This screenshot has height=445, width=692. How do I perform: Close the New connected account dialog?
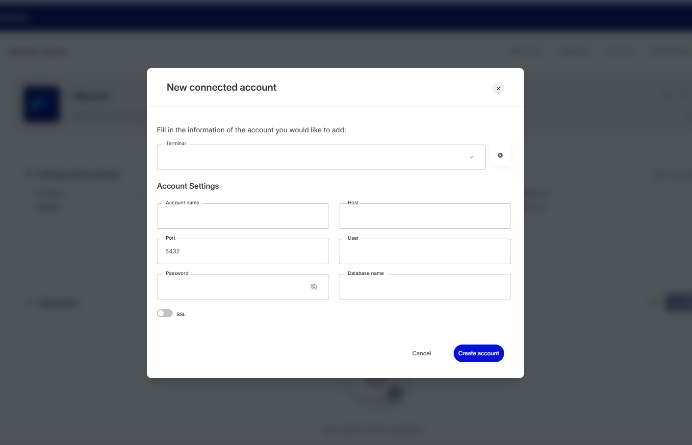tap(498, 89)
